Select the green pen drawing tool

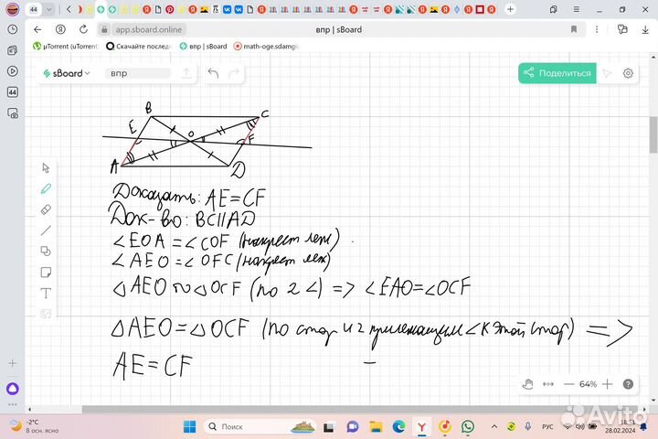(46, 188)
